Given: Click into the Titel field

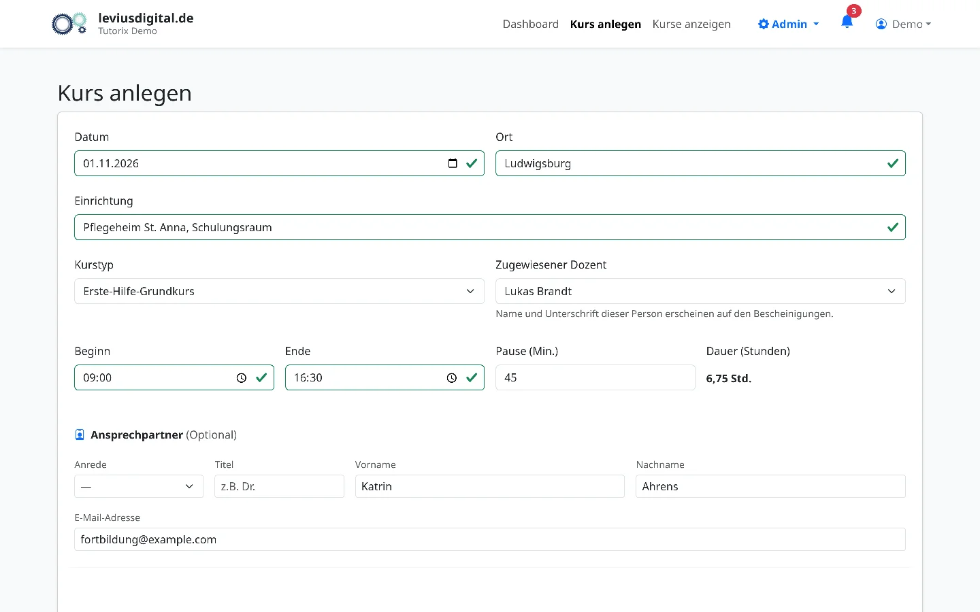Looking at the screenshot, I should point(279,486).
